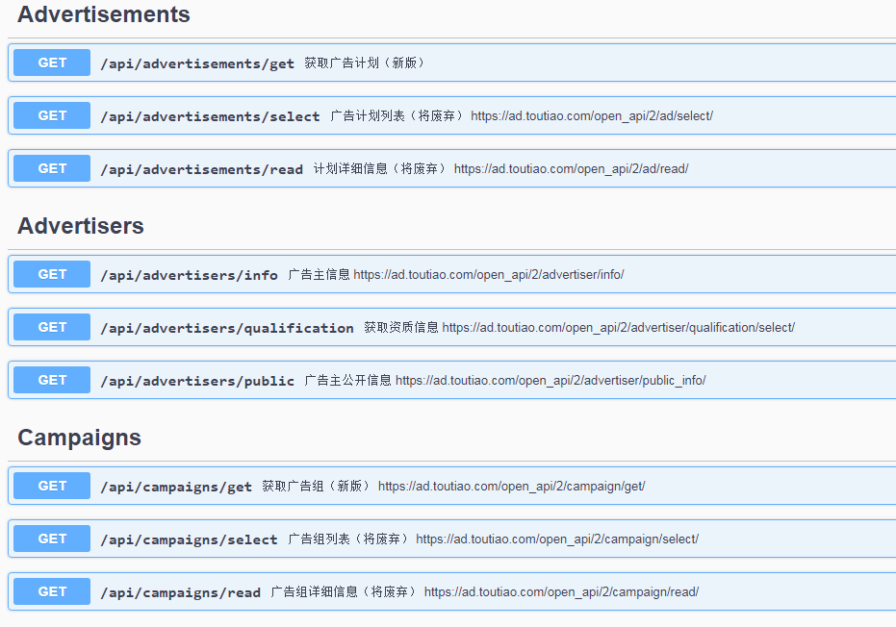Click description text 获取广告组（新版）
Image resolution: width=896 pixels, height=627 pixels.
316,486
